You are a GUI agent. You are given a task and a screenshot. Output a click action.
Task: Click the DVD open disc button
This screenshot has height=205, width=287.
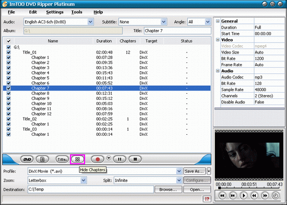pos(27,159)
